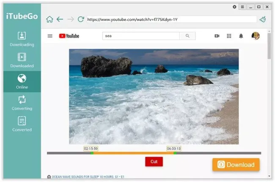Viewport: 275px width, 182px height.
Task: Open settings gear in title bar
Action: [235, 7]
